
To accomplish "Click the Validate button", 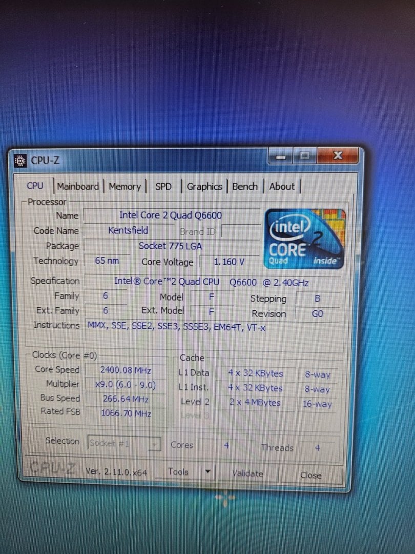I will (x=248, y=473).
